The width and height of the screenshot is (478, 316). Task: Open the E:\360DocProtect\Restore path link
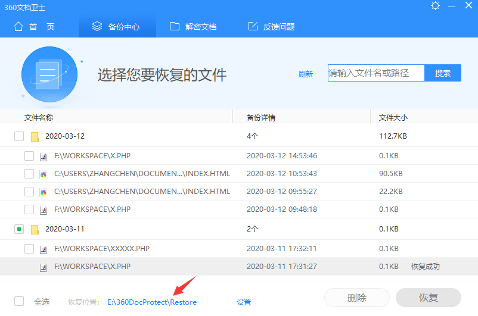click(x=151, y=302)
